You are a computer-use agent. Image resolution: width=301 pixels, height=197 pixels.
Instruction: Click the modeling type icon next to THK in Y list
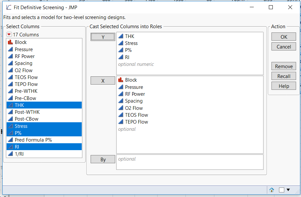coord(120,36)
